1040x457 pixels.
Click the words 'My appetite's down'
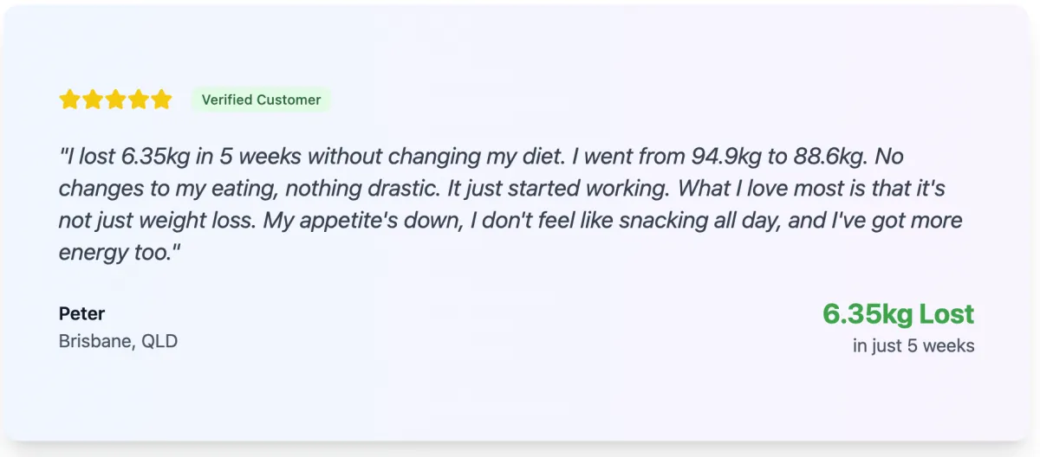(x=362, y=221)
